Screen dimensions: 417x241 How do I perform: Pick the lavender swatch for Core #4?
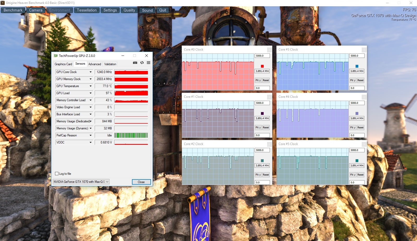click(x=357, y=113)
